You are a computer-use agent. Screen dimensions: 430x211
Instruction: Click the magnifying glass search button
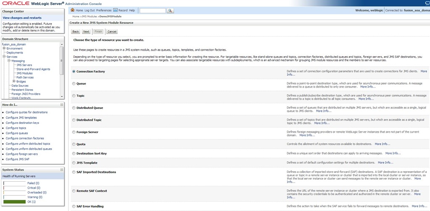[x=170, y=10]
